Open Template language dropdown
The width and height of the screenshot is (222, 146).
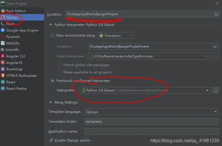coord(152,112)
